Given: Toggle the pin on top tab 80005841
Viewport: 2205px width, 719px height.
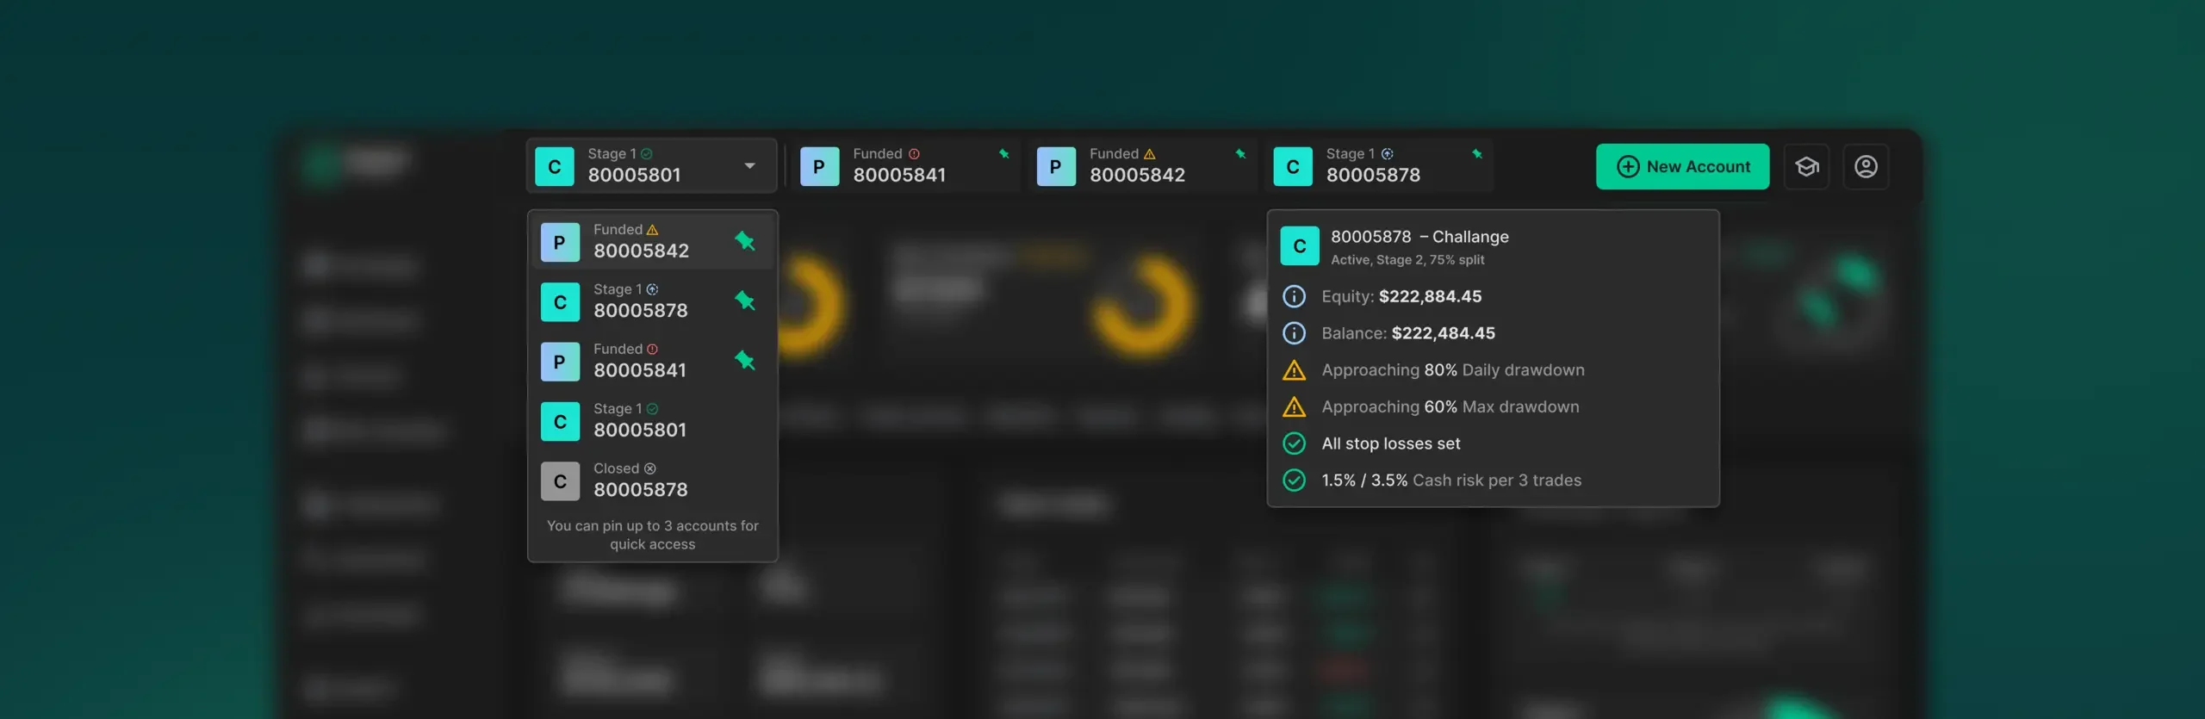Looking at the screenshot, I should [x=1003, y=154].
